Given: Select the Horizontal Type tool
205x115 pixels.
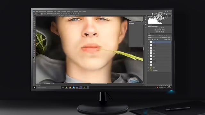Looking at the screenshot, I should 34,47.
